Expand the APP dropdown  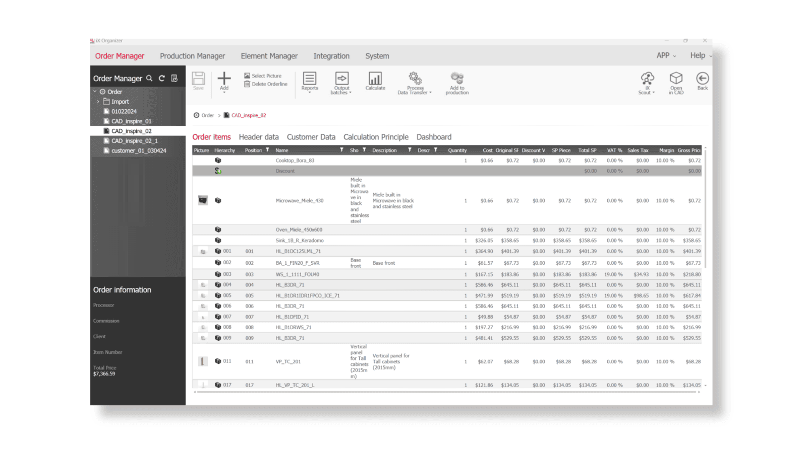click(666, 55)
